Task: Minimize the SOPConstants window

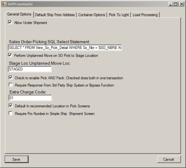Action: [171, 4]
